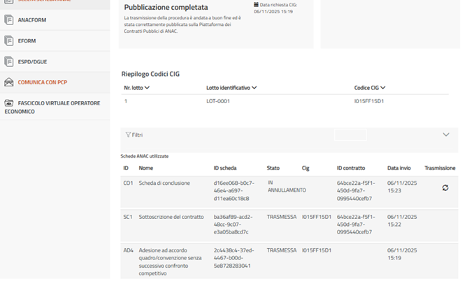Go to ESPD/DGUE section

tap(31, 61)
